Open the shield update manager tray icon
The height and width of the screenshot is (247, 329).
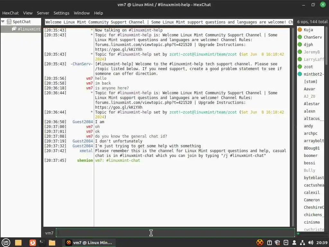[277, 242]
